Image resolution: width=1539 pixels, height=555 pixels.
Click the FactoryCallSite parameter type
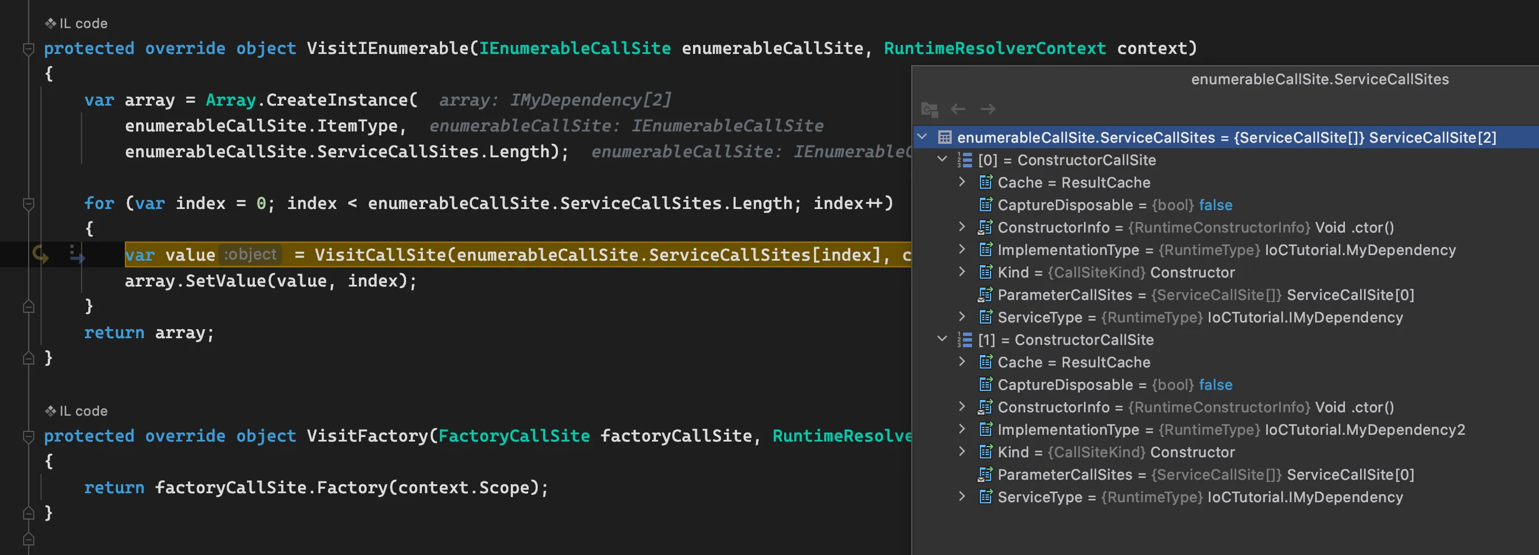coord(514,436)
